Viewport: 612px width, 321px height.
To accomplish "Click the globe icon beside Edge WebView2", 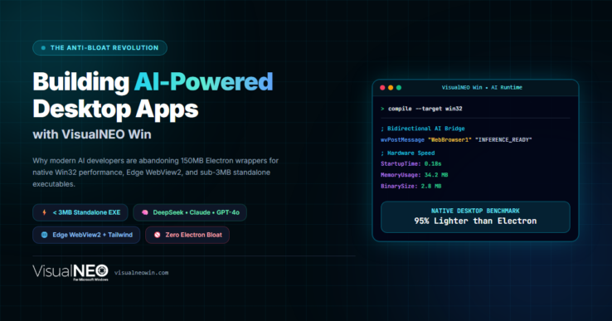I will [45, 235].
